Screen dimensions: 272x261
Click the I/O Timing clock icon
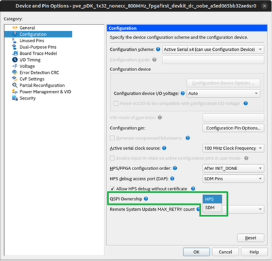click(x=15, y=60)
